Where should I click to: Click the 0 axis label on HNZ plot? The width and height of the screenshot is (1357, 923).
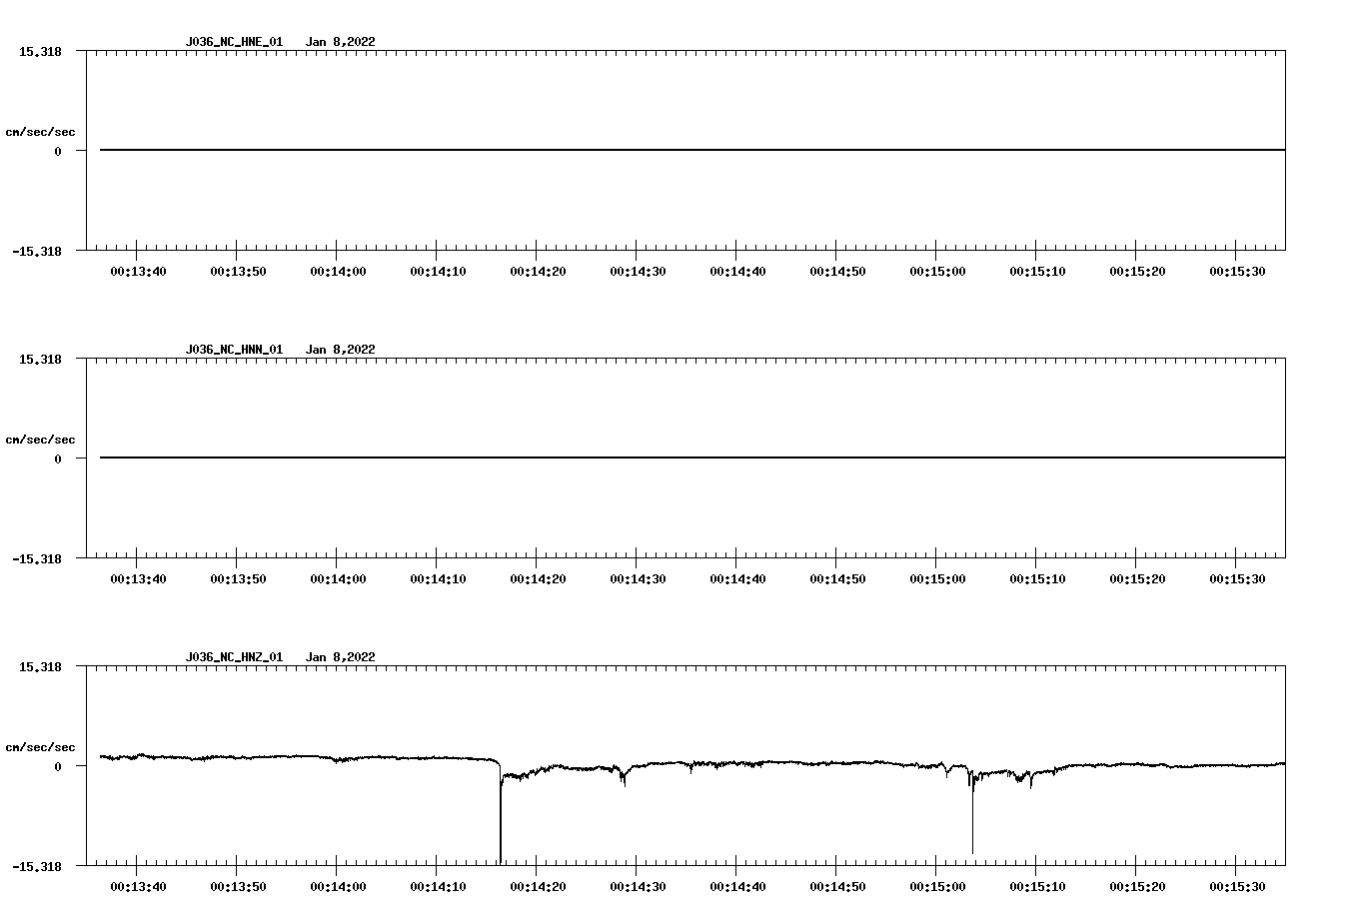(58, 766)
